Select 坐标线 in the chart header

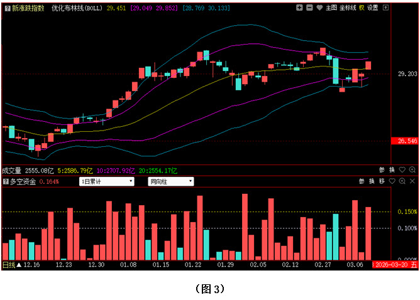point(347,8)
